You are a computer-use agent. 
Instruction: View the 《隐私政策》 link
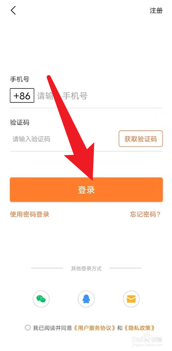coord(139,328)
